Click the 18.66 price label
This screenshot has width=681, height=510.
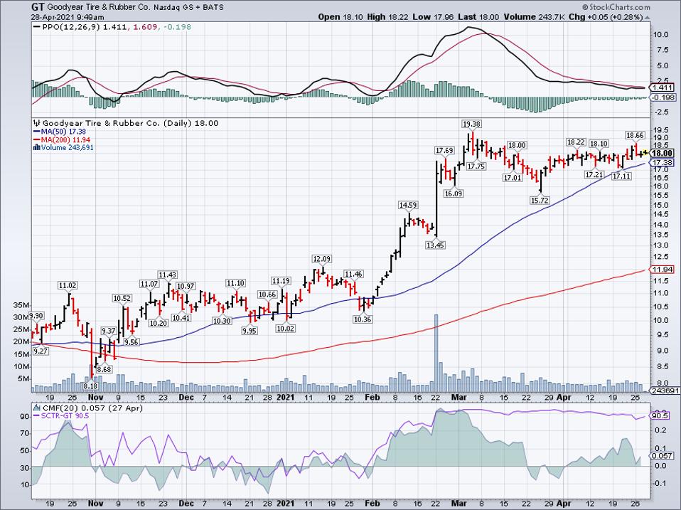click(635, 135)
